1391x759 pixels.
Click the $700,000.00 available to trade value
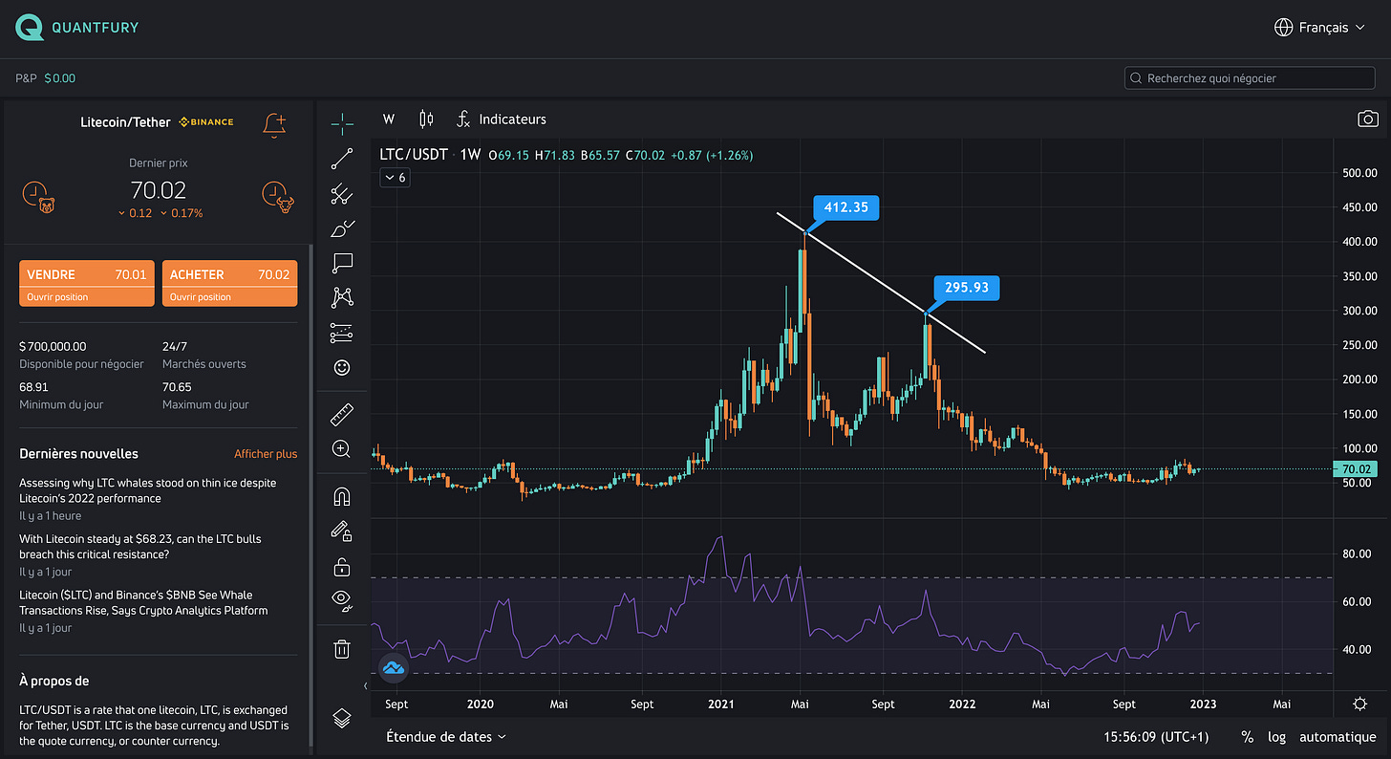coord(53,346)
